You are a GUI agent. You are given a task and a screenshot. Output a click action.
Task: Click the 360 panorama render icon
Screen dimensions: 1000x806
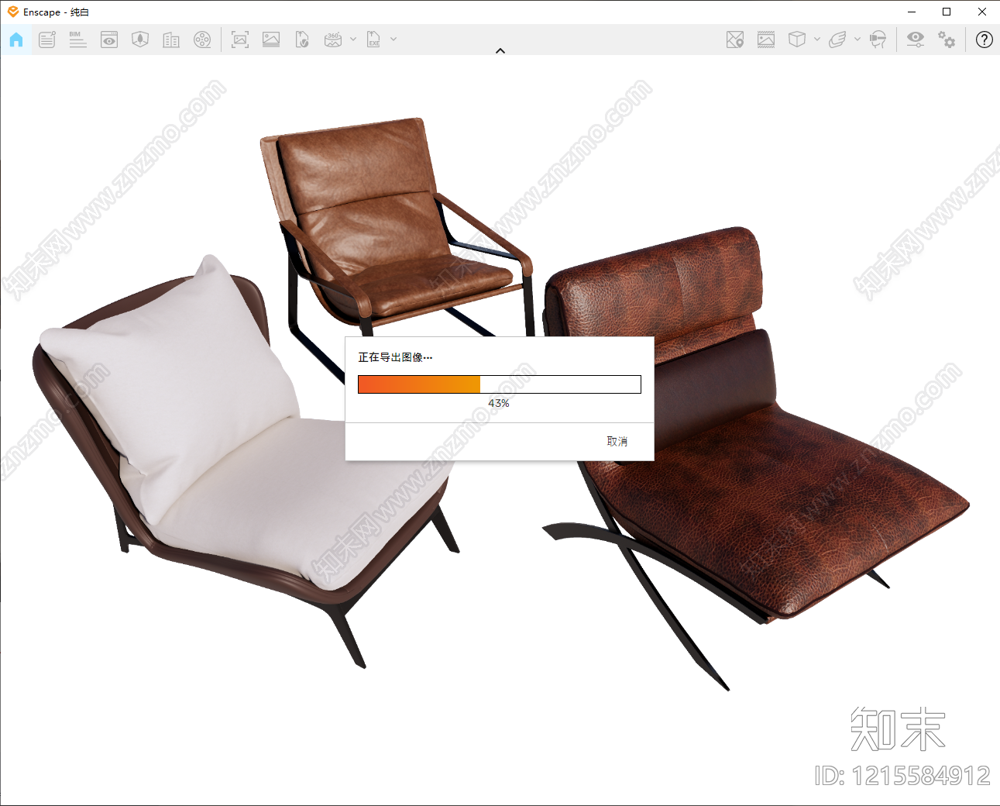333,40
